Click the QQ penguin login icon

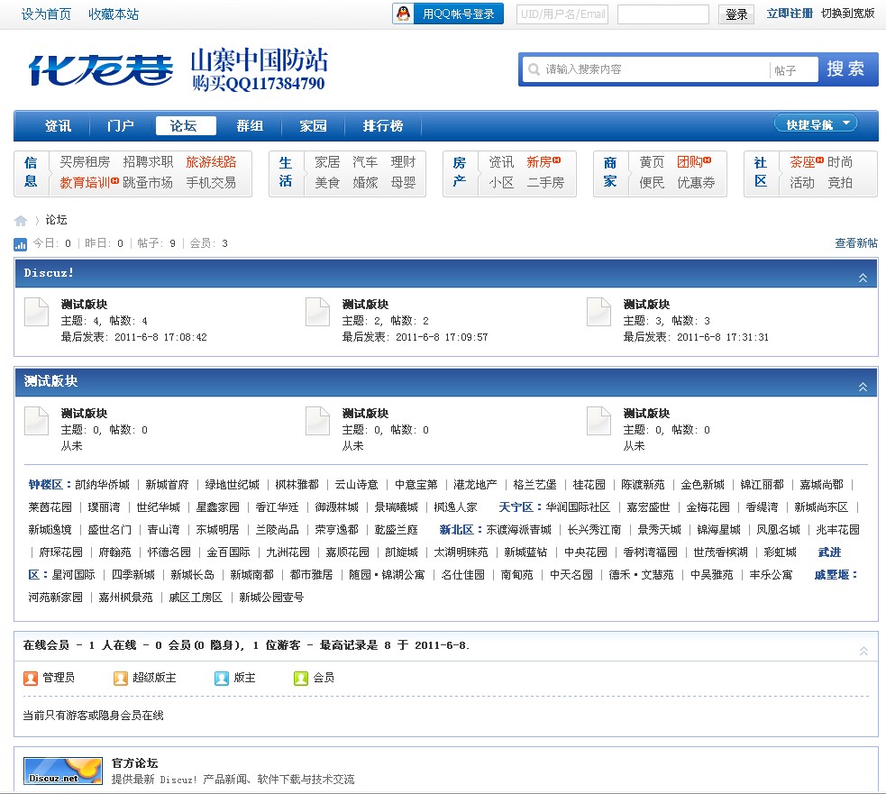(404, 14)
